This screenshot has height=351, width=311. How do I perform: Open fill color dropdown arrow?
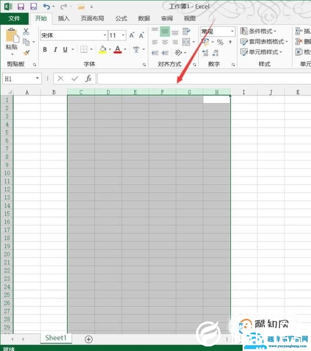pyautogui.click(x=110, y=50)
